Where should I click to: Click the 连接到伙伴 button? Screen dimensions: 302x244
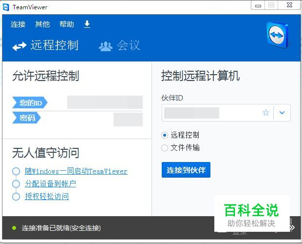186,170
